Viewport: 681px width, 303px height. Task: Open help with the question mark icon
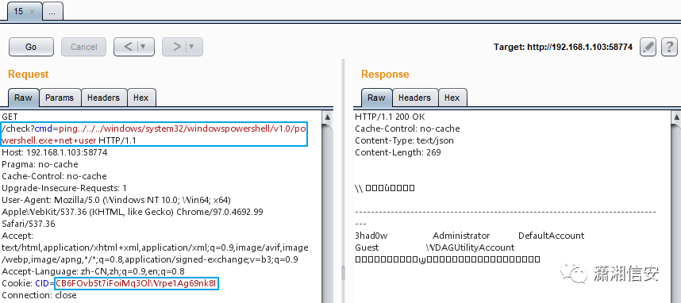coord(669,47)
